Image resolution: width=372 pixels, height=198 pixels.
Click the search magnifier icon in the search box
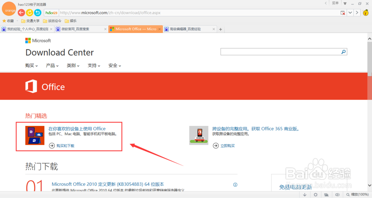click(x=343, y=52)
